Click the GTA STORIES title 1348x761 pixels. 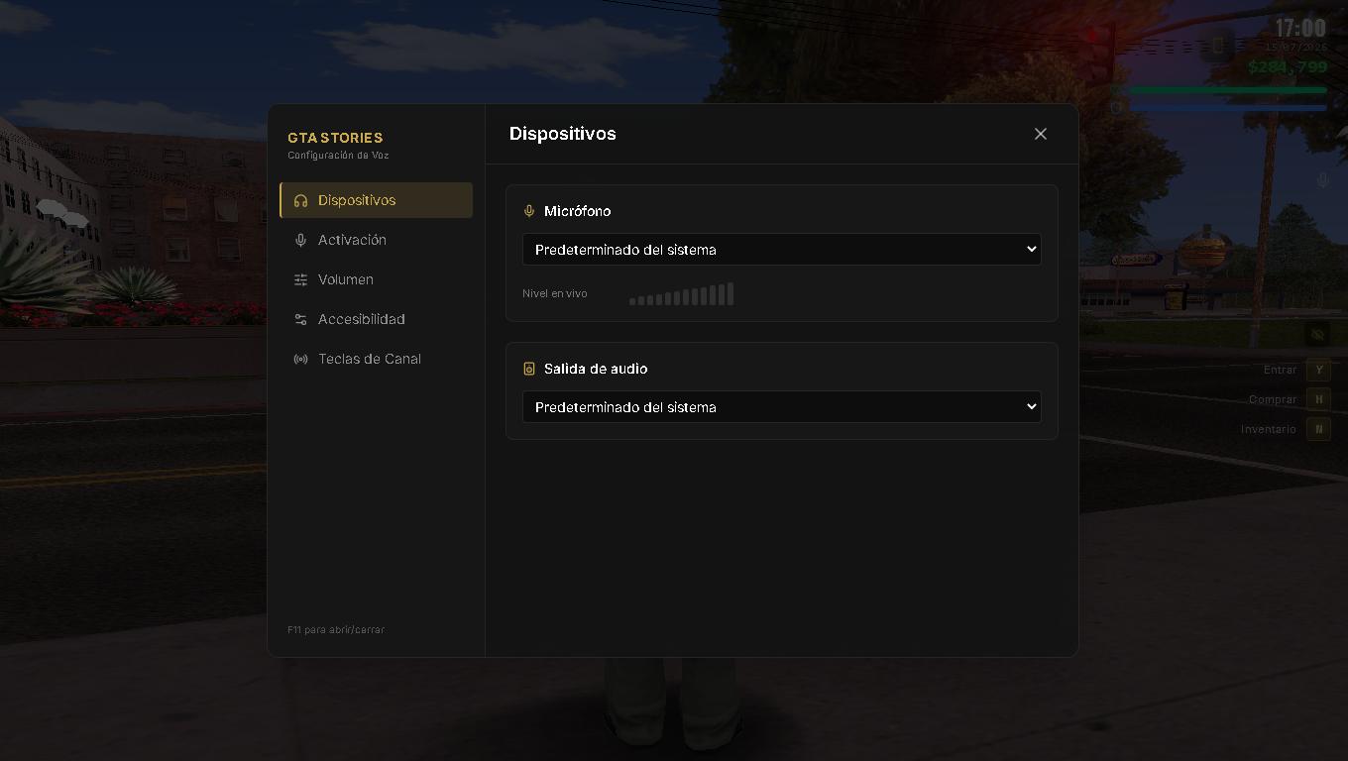point(335,138)
